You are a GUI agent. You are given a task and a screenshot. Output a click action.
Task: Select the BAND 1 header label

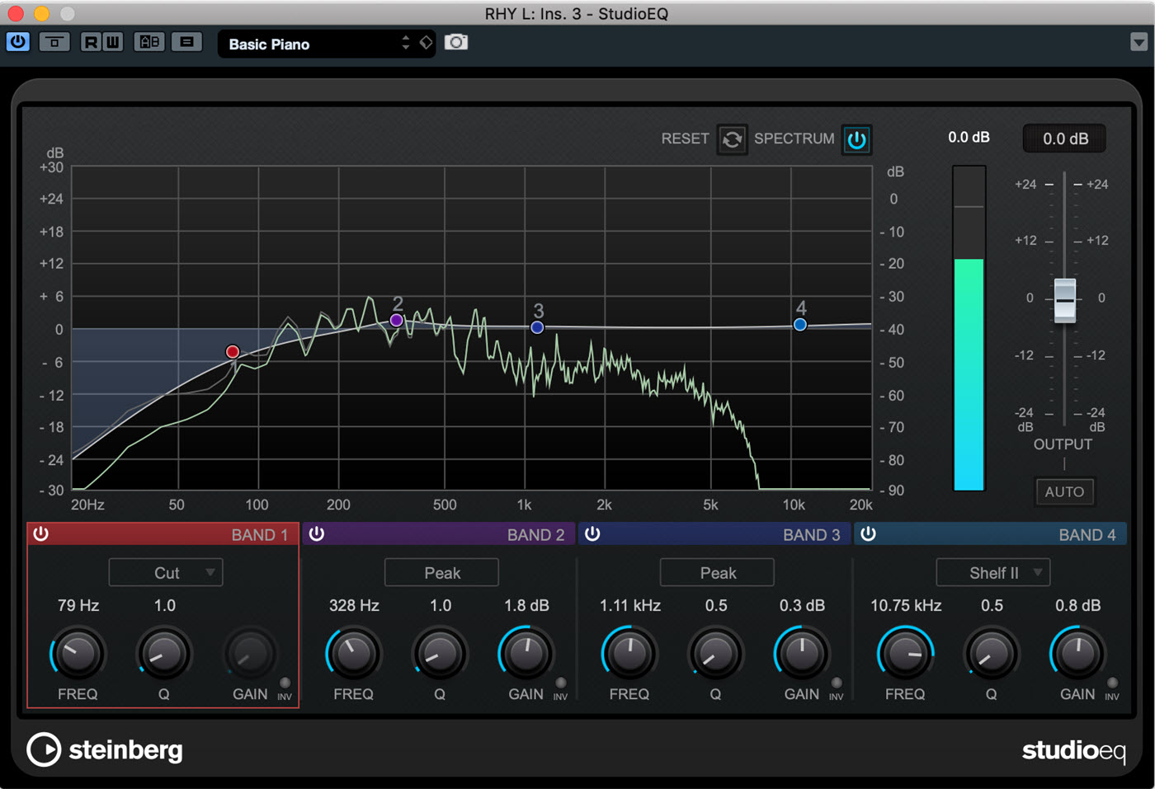pyautogui.click(x=259, y=535)
